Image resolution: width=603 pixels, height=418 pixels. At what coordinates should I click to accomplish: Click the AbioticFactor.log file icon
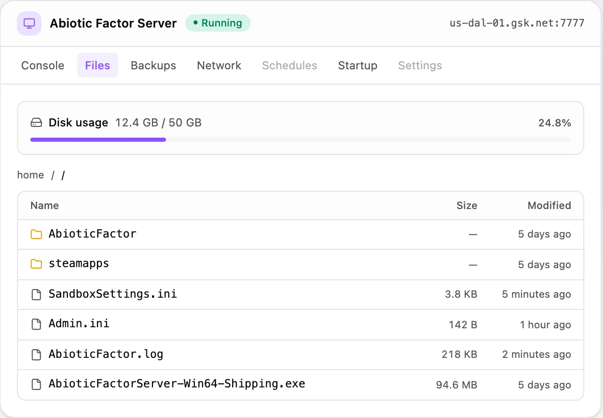click(x=36, y=355)
